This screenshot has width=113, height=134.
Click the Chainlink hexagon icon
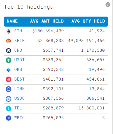point(9,89)
